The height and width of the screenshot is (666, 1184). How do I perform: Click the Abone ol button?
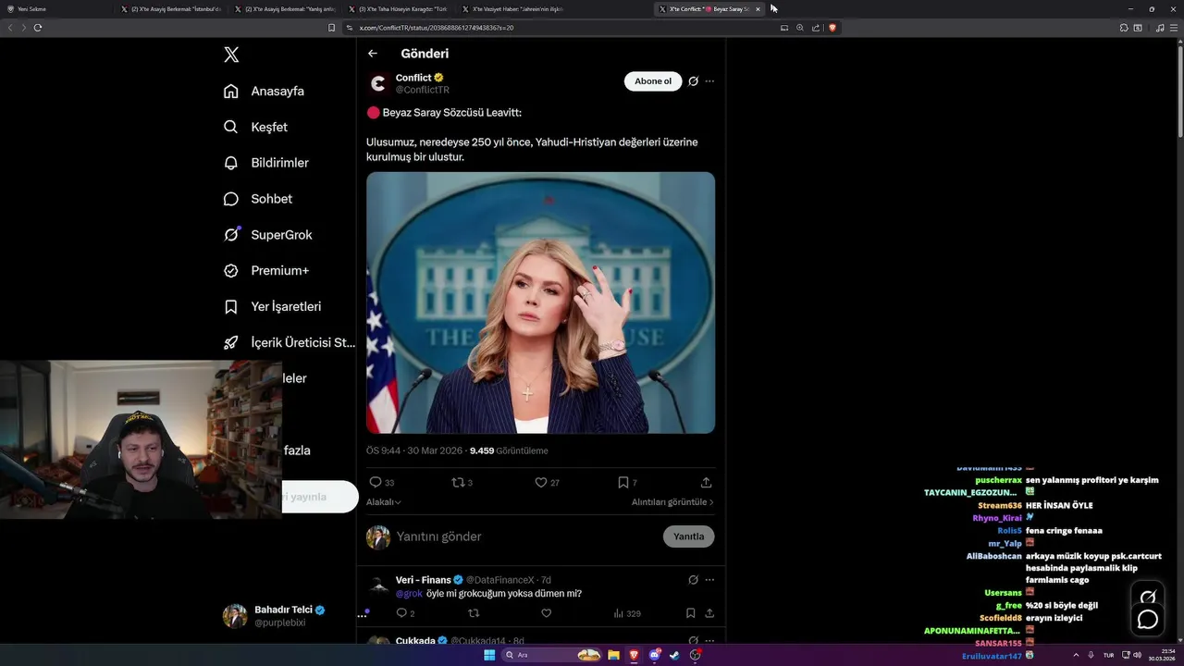coord(653,81)
